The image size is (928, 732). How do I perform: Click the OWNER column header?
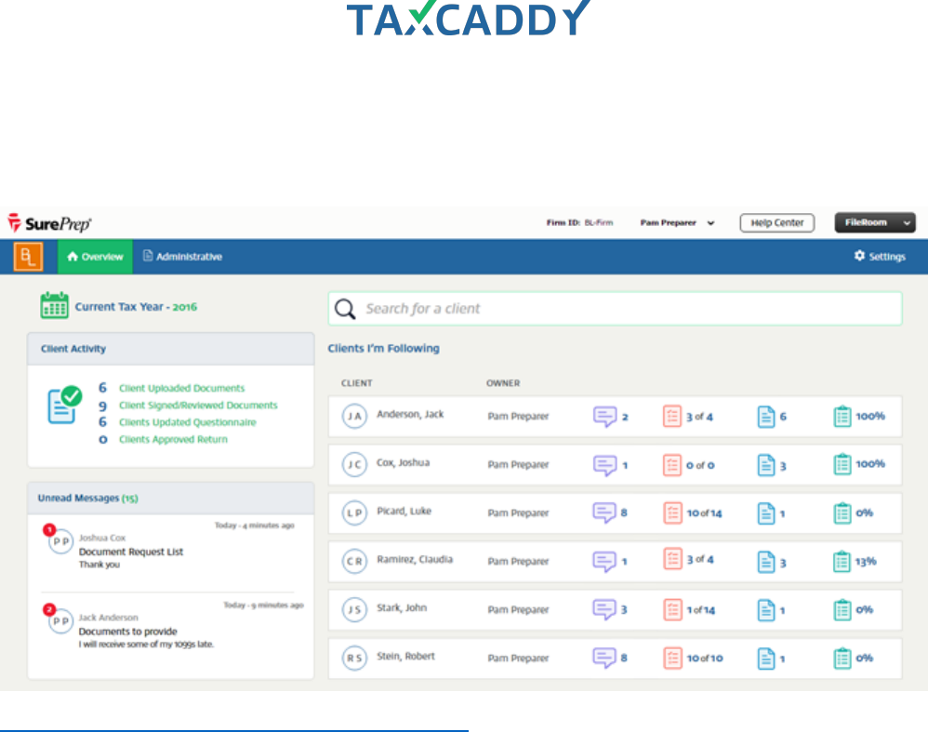click(503, 383)
